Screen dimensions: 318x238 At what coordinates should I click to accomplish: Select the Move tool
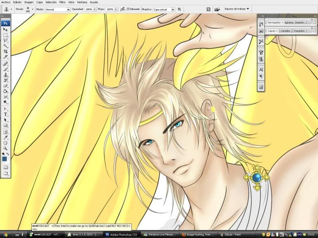(x=6, y=29)
